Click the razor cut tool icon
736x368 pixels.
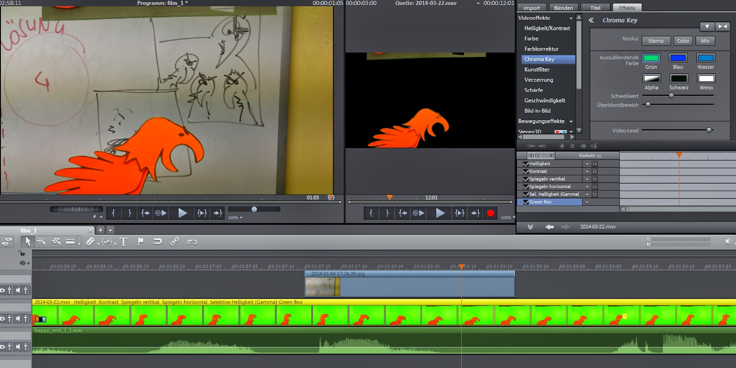point(90,241)
